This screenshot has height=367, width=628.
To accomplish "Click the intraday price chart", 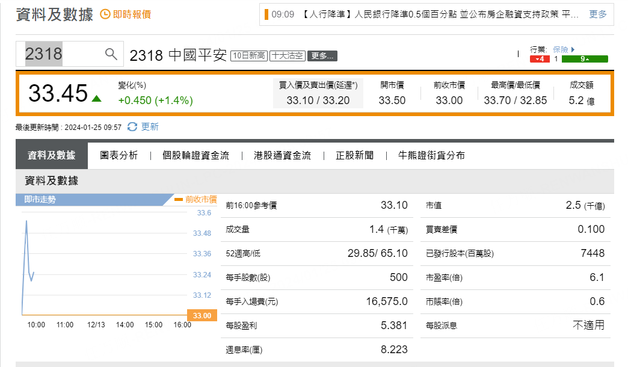I will click(x=106, y=265).
